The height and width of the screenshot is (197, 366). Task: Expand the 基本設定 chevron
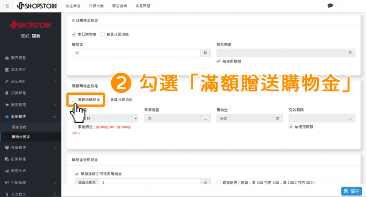coord(55,69)
